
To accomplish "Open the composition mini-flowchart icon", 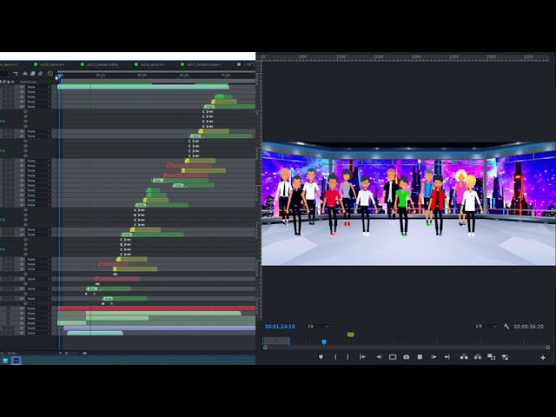I will click(x=16, y=74).
